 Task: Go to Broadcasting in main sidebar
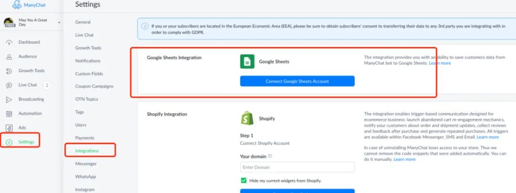(x=31, y=99)
